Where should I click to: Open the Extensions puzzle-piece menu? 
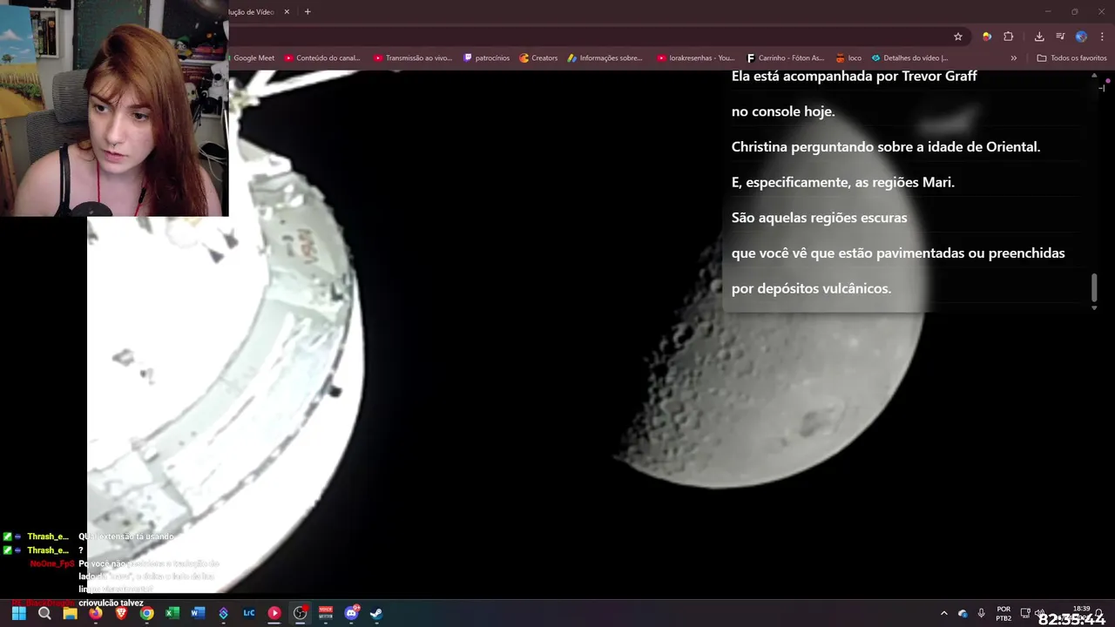pyautogui.click(x=1009, y=37)
